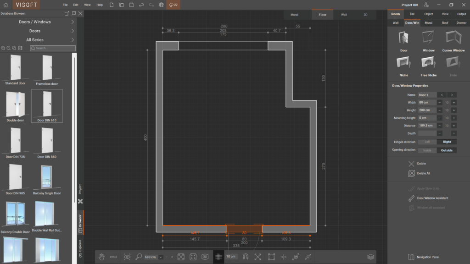Select the Double door thumbnail
The width and height of the screenshot is (470, 264).
click(15, 106)
